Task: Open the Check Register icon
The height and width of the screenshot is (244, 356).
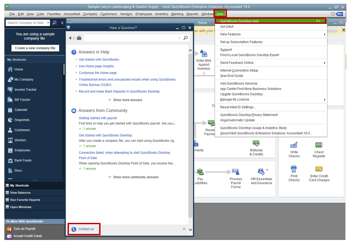Action: click(x=319, y=145)
